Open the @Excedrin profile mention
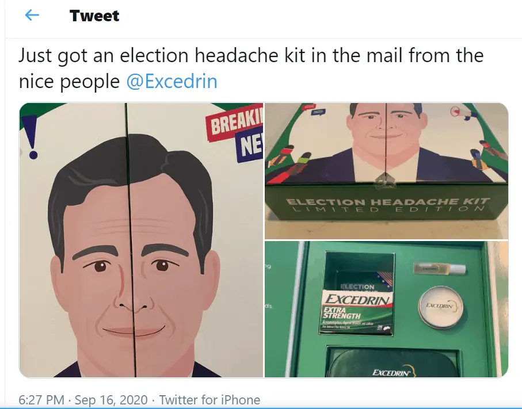The height and width of the screenshot is (409, 522). coord(172,81)
